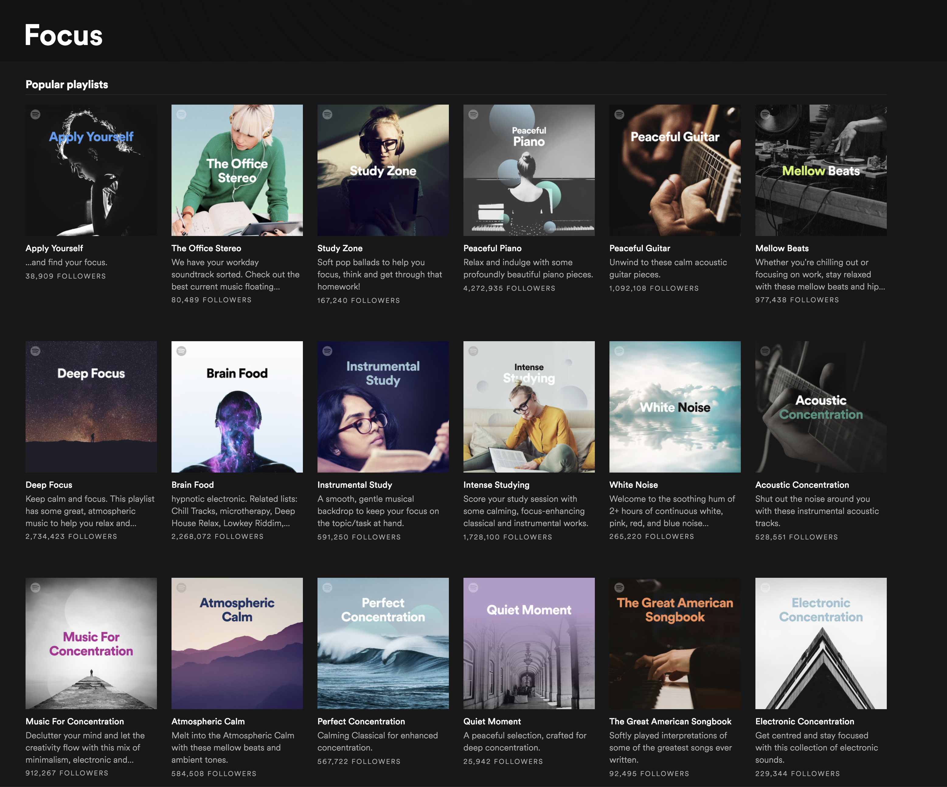Go to The Great American Songbook title
Screen dimensions: 947x787
point(671,721)
